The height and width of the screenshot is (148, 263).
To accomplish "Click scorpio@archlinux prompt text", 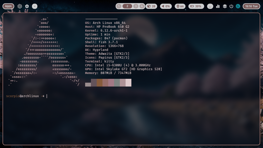I will [23, 96].
